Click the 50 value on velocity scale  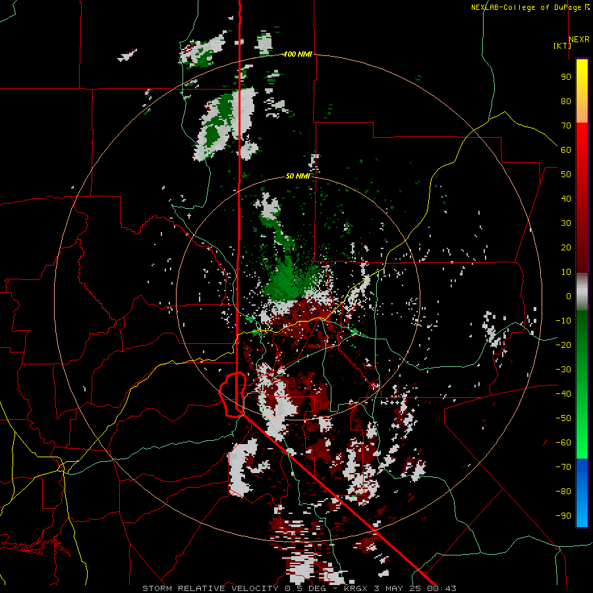[x=566, y=175]
